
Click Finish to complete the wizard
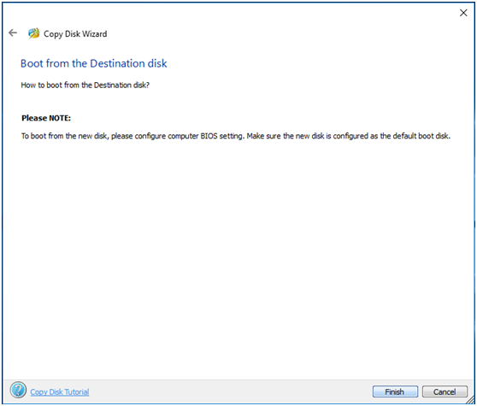pos(395,391)
